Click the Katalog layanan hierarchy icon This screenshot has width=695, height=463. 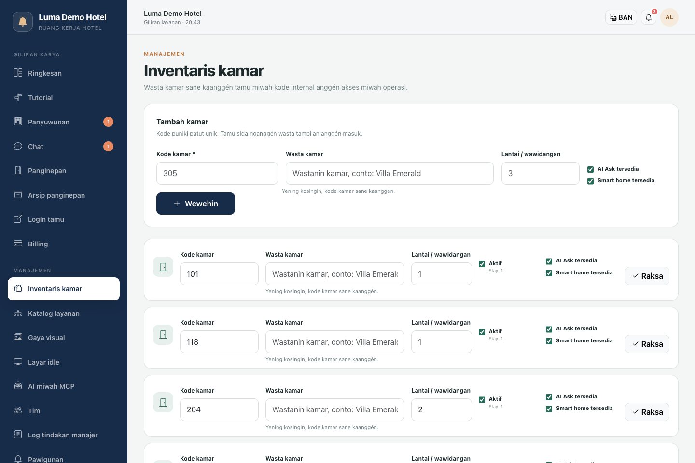pyautogui.click(x=18, y=313)
